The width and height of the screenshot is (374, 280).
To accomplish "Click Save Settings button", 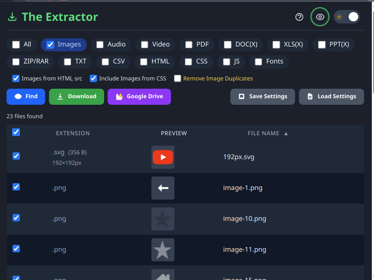I will [262, 97].
